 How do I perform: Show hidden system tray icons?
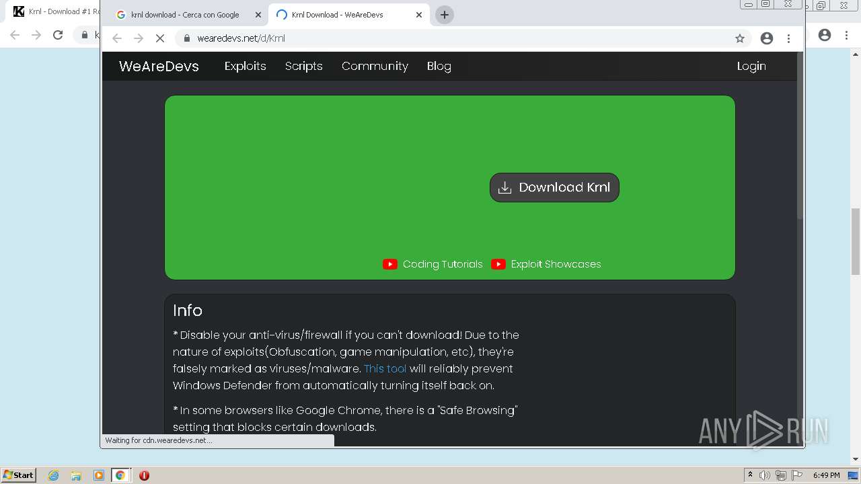click(x=750, y=475)
